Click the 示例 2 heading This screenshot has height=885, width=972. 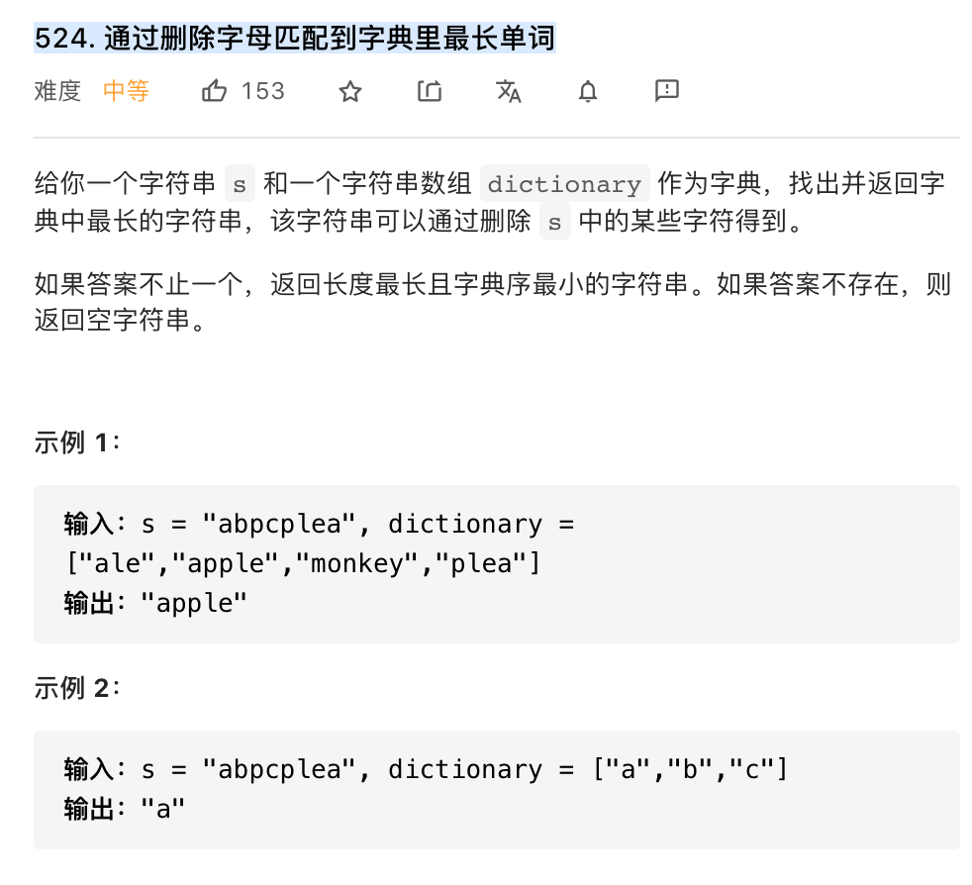tap(77, 688)
